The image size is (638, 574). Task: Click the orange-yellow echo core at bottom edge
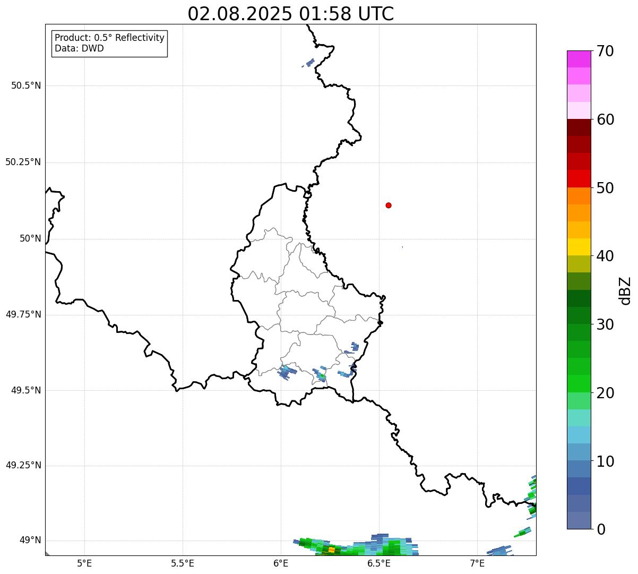[x=331, y=550]
